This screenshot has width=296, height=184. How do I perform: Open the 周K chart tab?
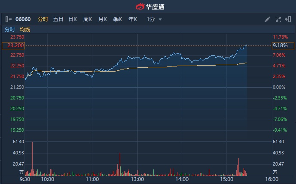88,19
